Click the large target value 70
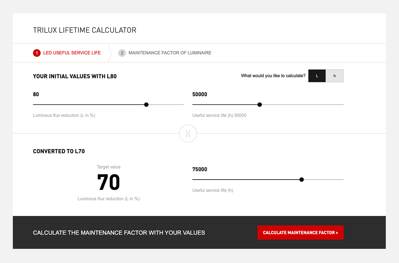The height and width of the screenshot is (263, 399). pos(108,182)
